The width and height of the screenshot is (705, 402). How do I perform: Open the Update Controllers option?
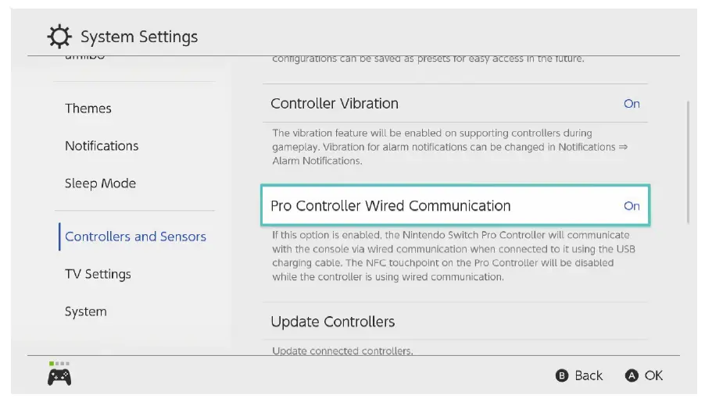(333, 322)
